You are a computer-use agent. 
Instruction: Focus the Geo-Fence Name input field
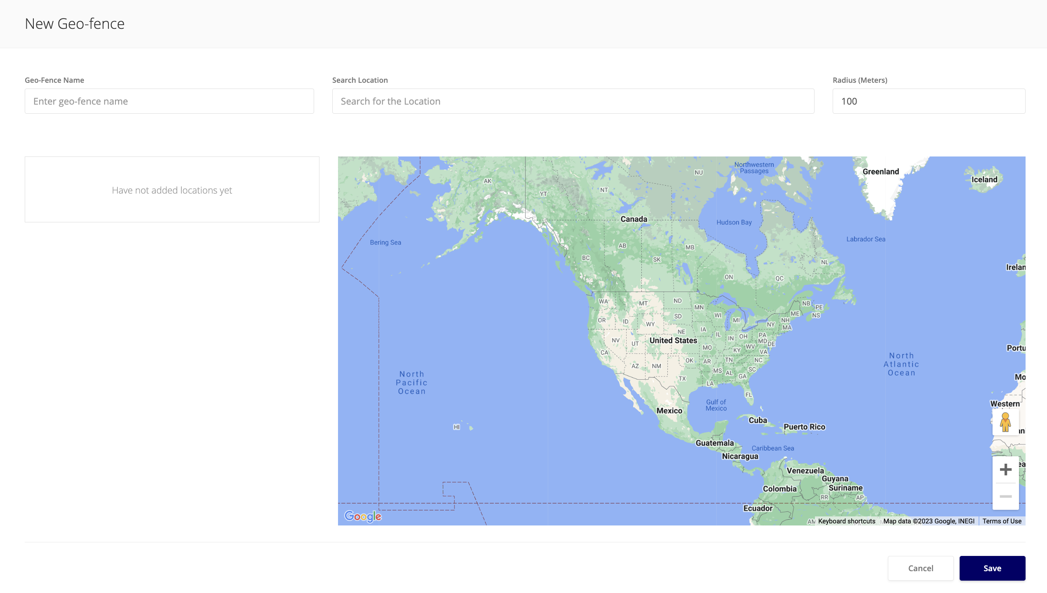(169, 101)
